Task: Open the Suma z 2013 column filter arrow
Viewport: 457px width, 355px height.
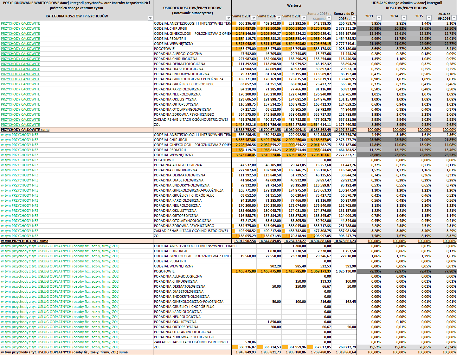Action: (x=254, y=18)
